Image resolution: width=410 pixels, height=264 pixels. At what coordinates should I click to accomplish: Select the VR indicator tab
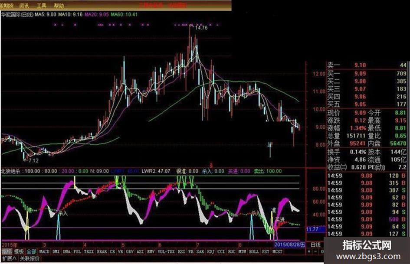point(121,251)
